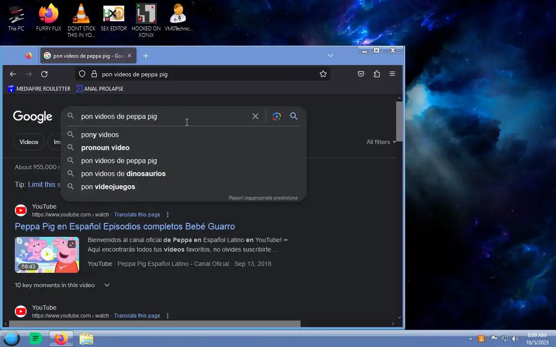Click Report inappropriate predictions link
Screen dimensions: 556x347
tap(263, 198)
